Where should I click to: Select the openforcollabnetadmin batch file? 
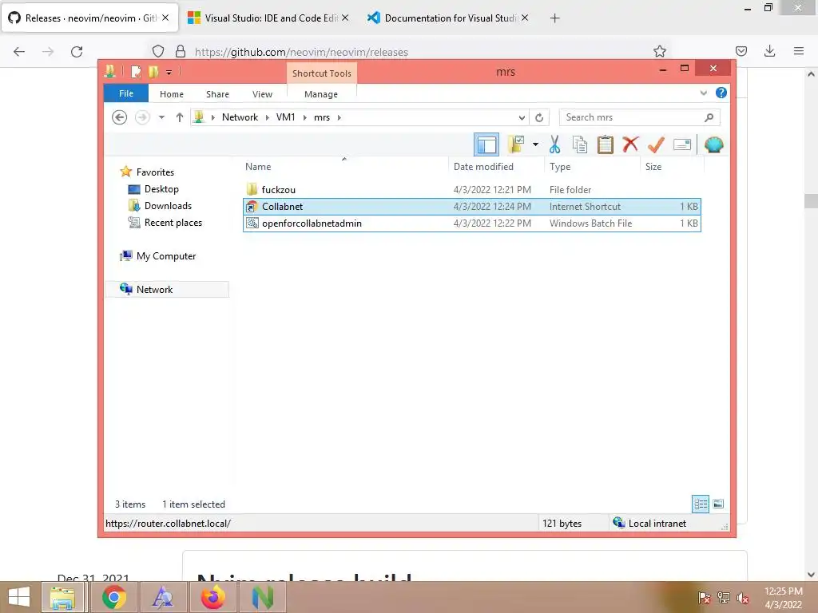coord(472,223)
